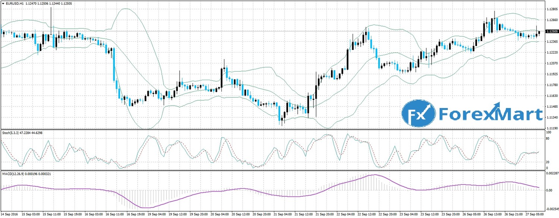Click the 1.11340 level on price scale
Viewport: 559px width, 218px height.
[x=551, y=117]
